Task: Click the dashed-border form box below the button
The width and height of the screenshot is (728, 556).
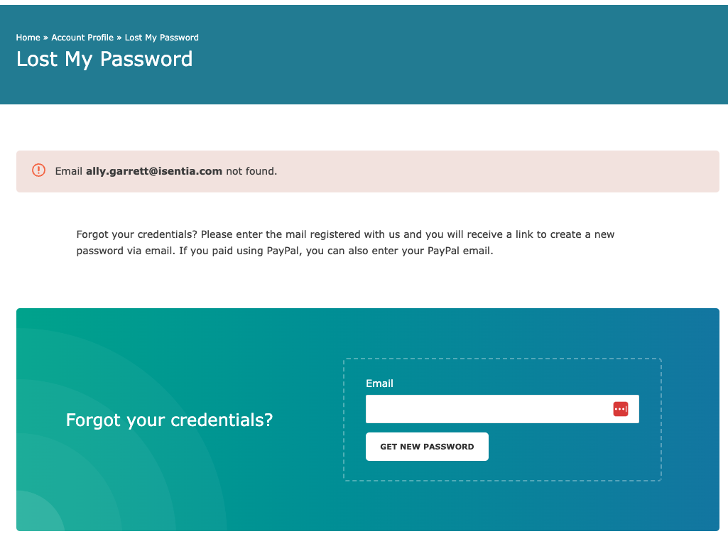Action: pyautogui.click(x=502, y=471)
